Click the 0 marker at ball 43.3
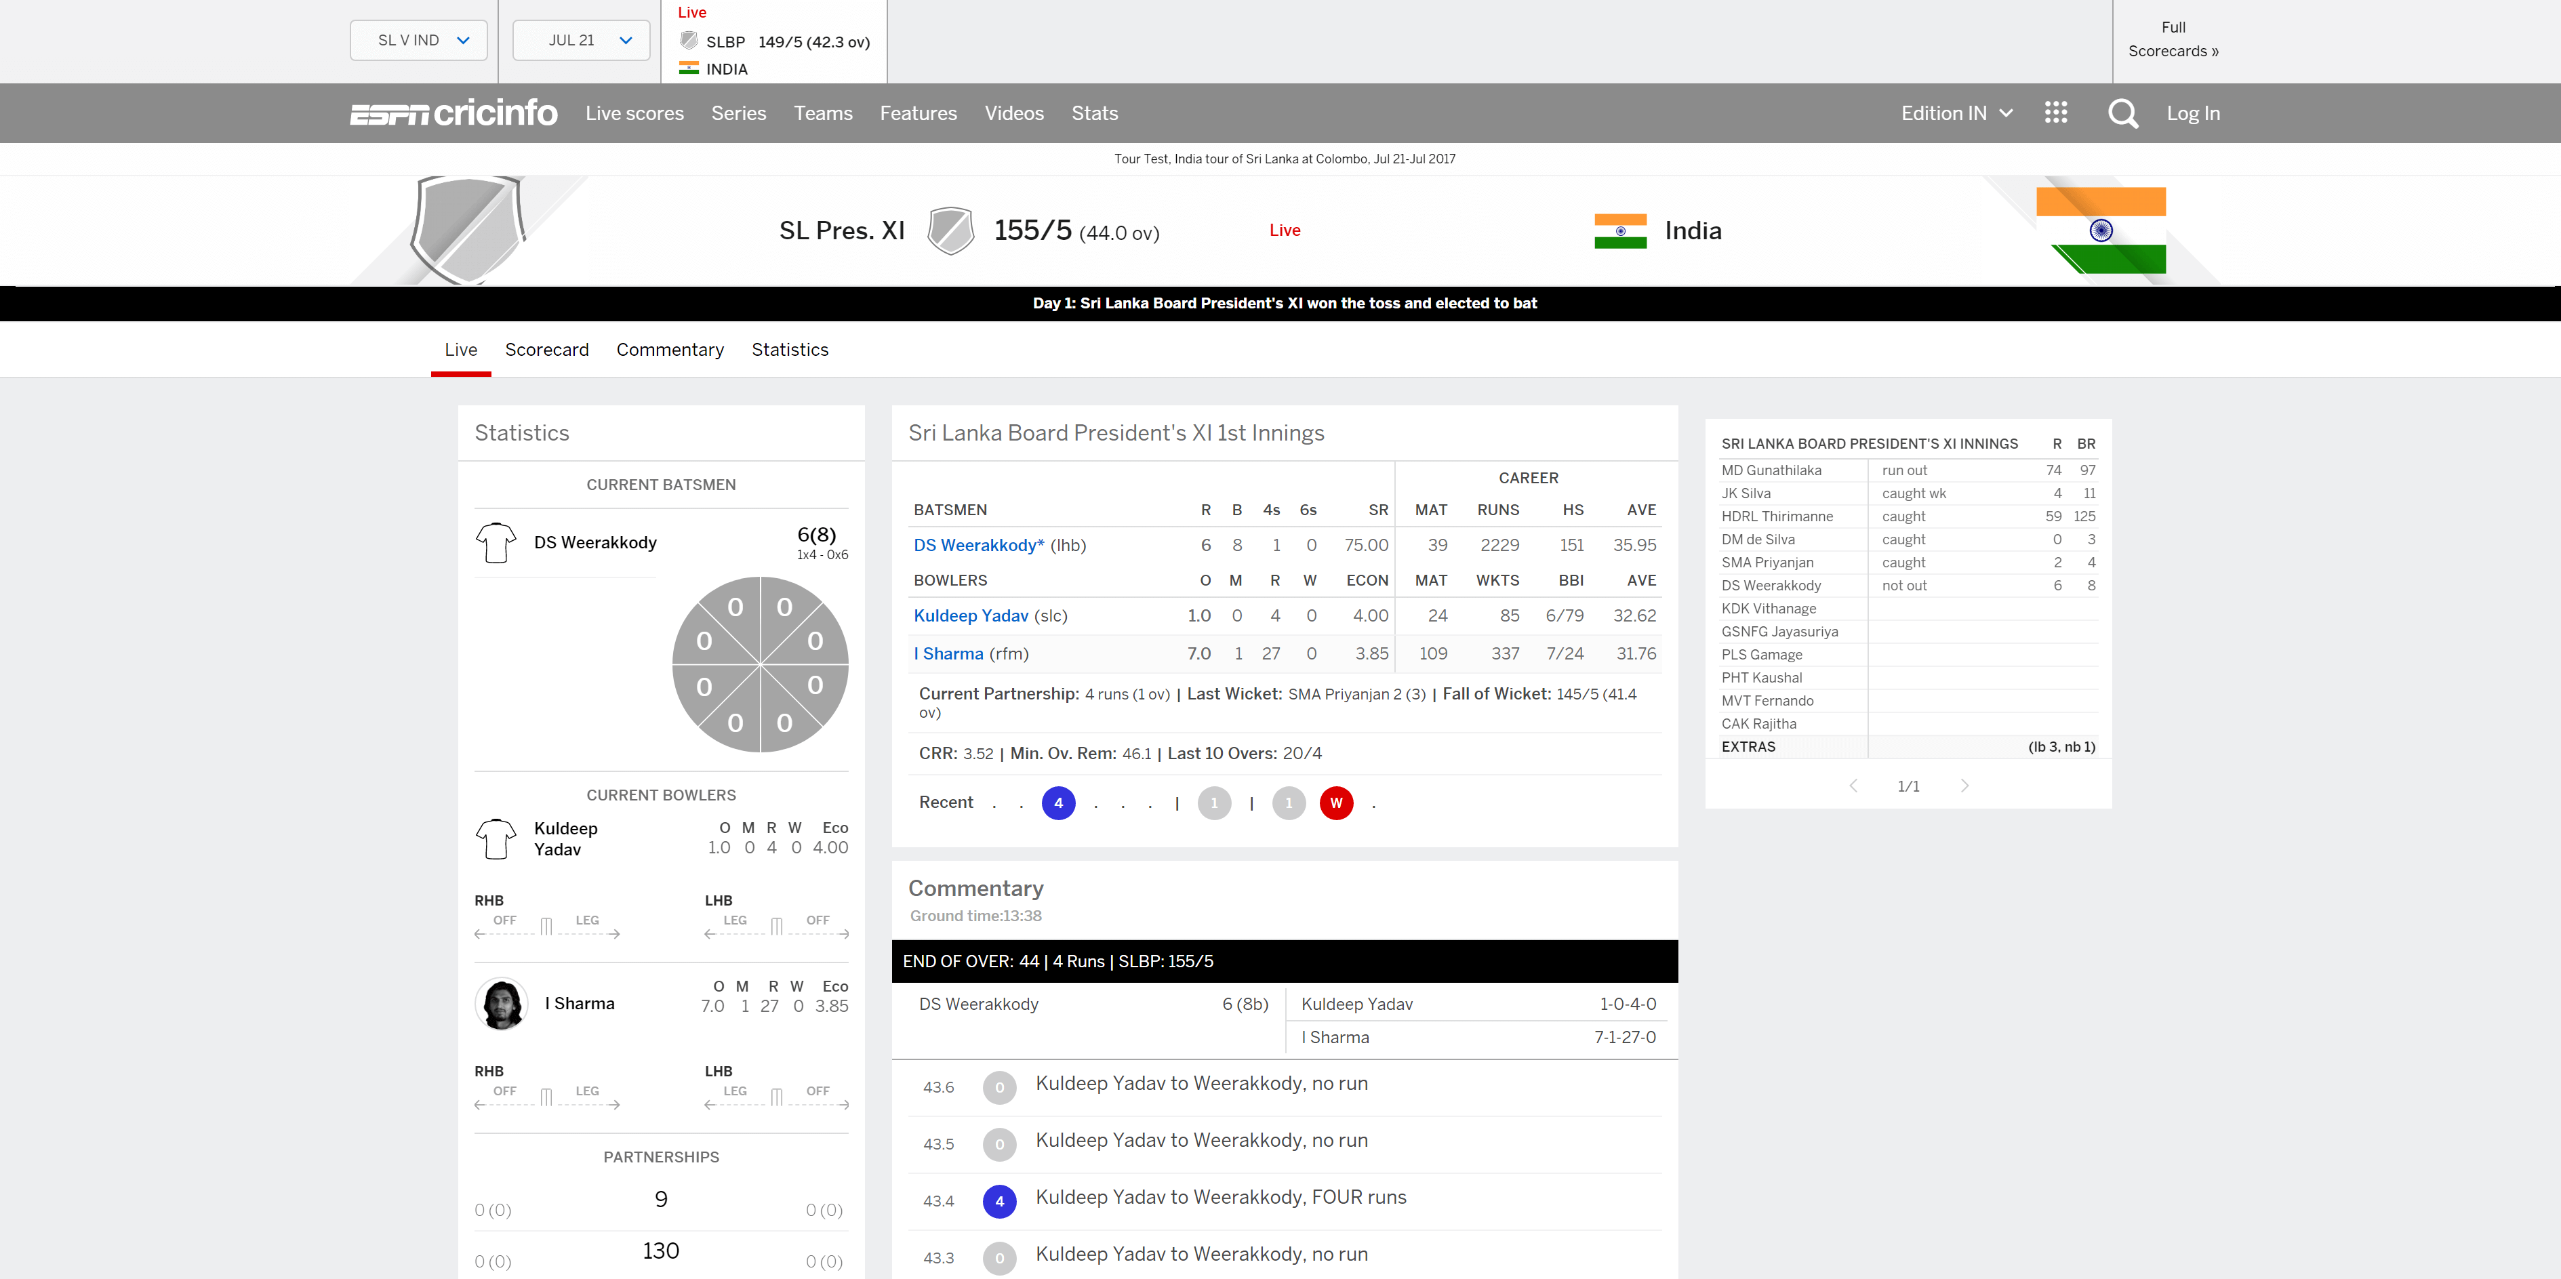The image size is (2561, 1279). [x=999, y=1258]
